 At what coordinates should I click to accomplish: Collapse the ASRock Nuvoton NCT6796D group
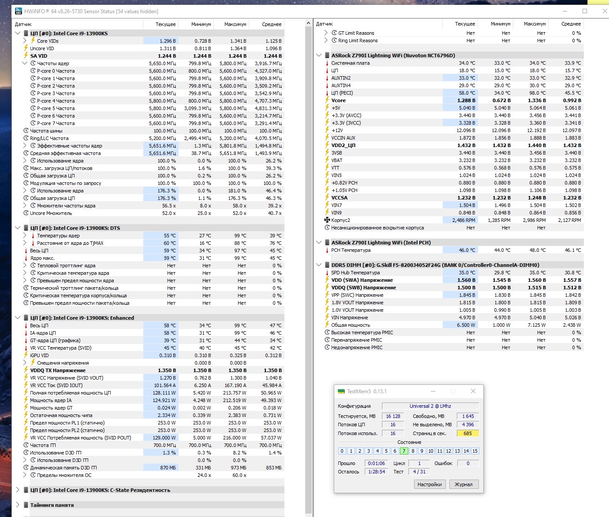319,55
